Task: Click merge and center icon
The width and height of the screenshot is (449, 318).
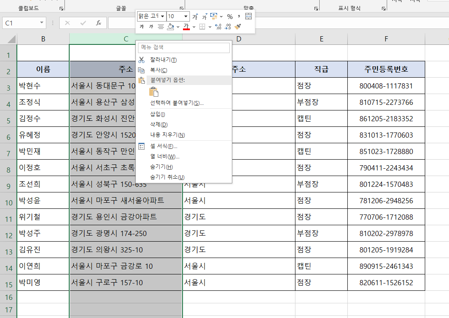Action: (x=249, y=16)
